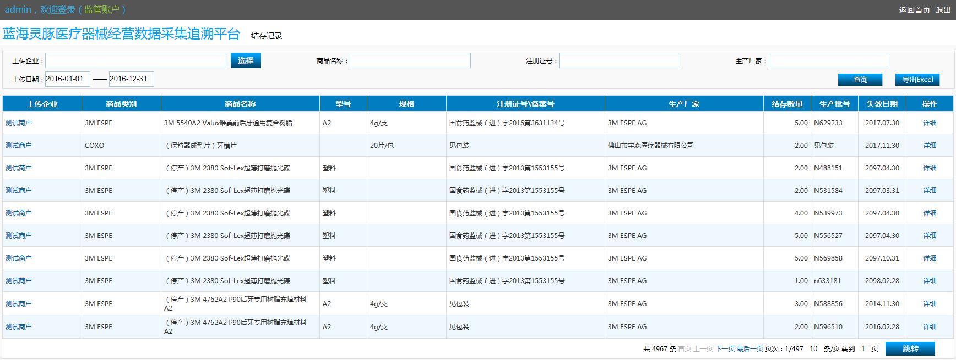
Task: Go to 最后一页 last page
Action: click(x=749, y=349)
